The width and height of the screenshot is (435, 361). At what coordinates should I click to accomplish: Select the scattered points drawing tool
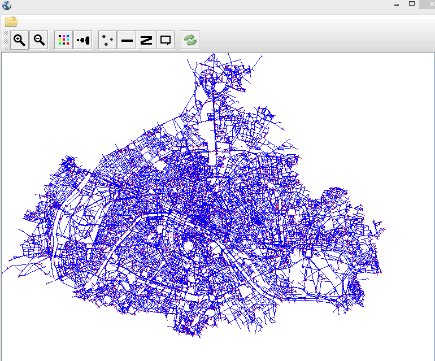point(108,40)
